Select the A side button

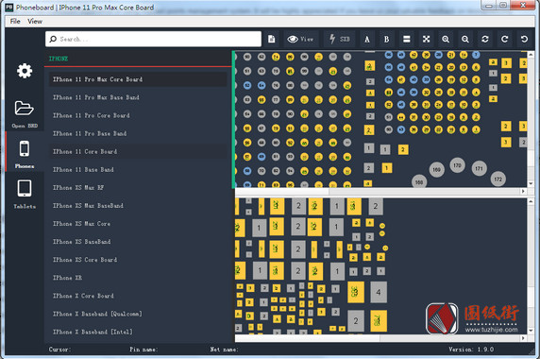tap(367, 40)
